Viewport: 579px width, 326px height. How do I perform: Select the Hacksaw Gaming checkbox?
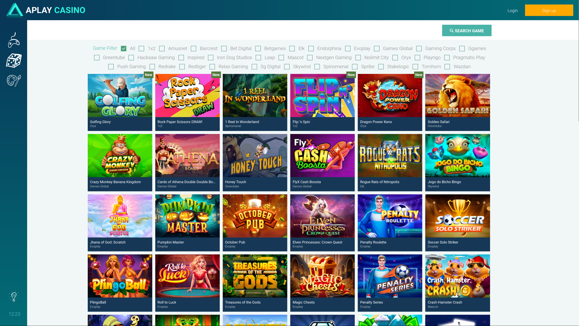coord(131,58)
